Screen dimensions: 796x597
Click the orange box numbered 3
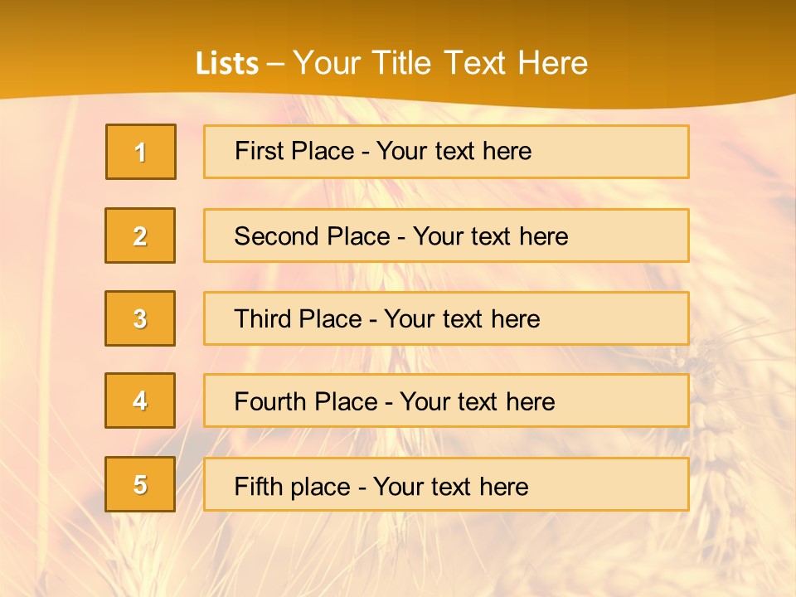(x=140, y=318)
